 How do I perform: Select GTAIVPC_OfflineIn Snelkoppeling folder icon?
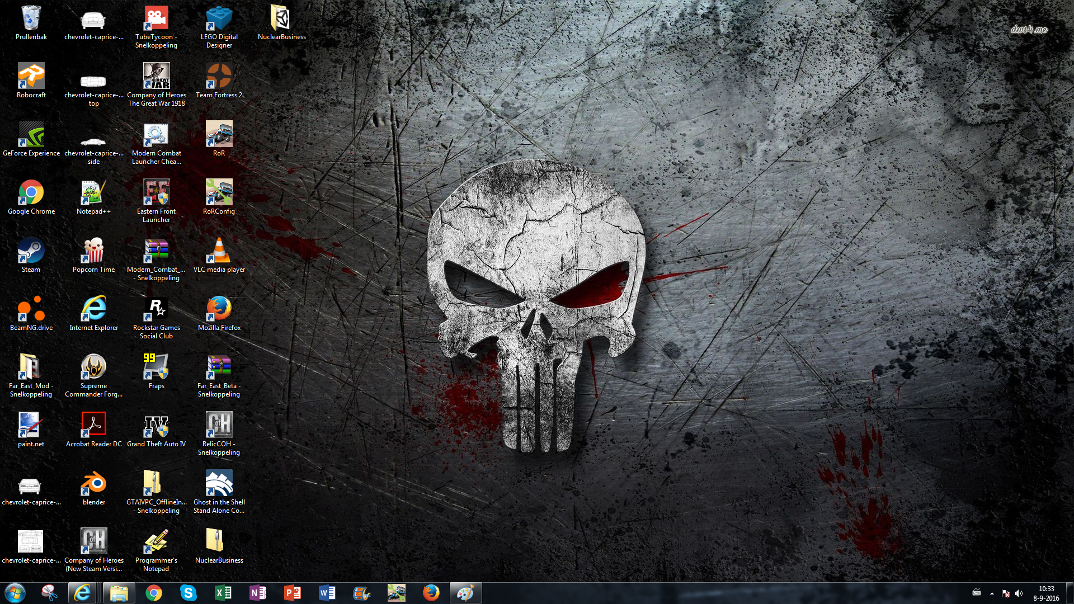(x=157, y=492)
